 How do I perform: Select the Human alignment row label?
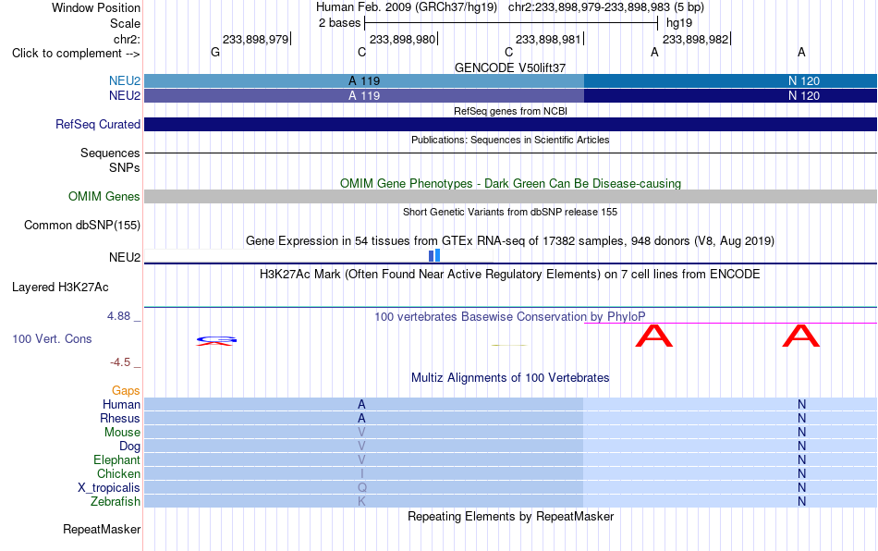pos(121,404)
